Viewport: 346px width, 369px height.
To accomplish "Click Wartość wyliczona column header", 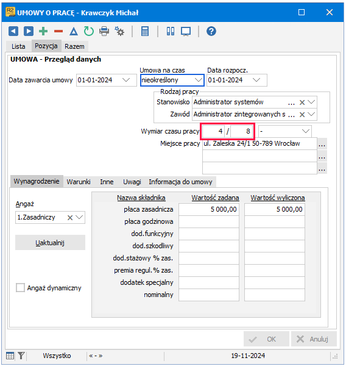I will point(278,198).
